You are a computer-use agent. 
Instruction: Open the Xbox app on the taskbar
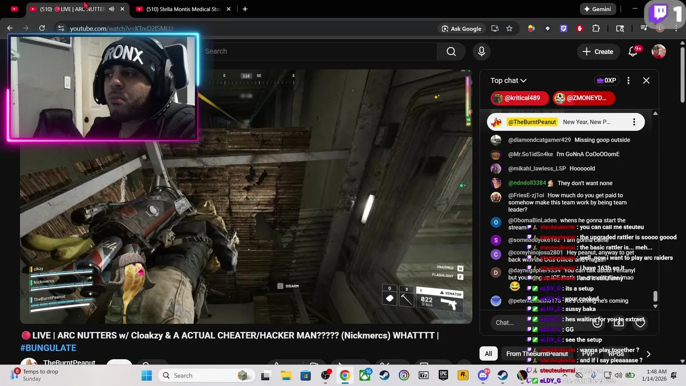[364, 375]
